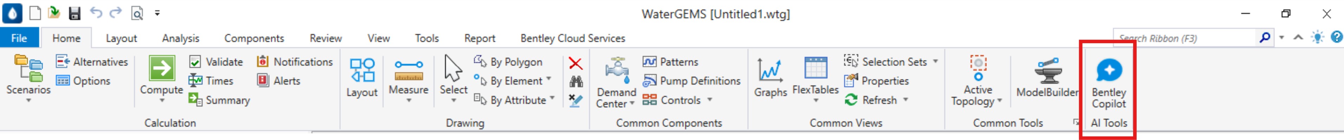Expand the Scenarios dropdown
The width and height of the screenshot is (1344, 140).
pos(28,101)
